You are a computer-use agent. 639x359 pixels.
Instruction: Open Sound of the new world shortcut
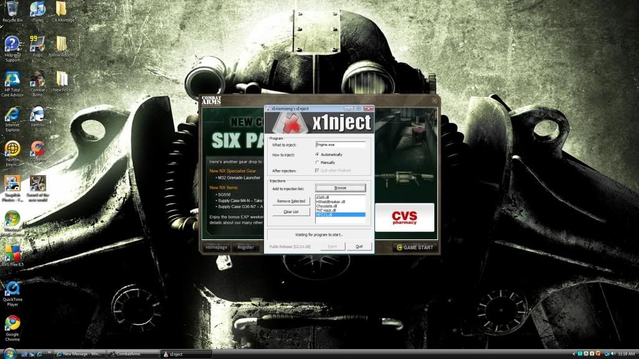37,189
